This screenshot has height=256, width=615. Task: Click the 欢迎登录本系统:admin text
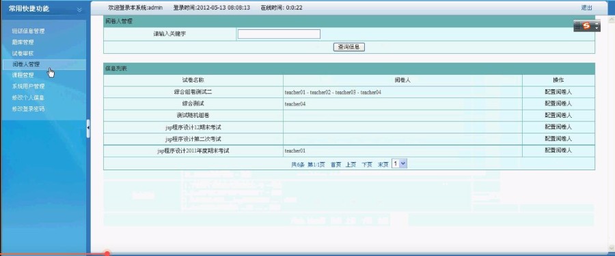(x=135, y=7)
